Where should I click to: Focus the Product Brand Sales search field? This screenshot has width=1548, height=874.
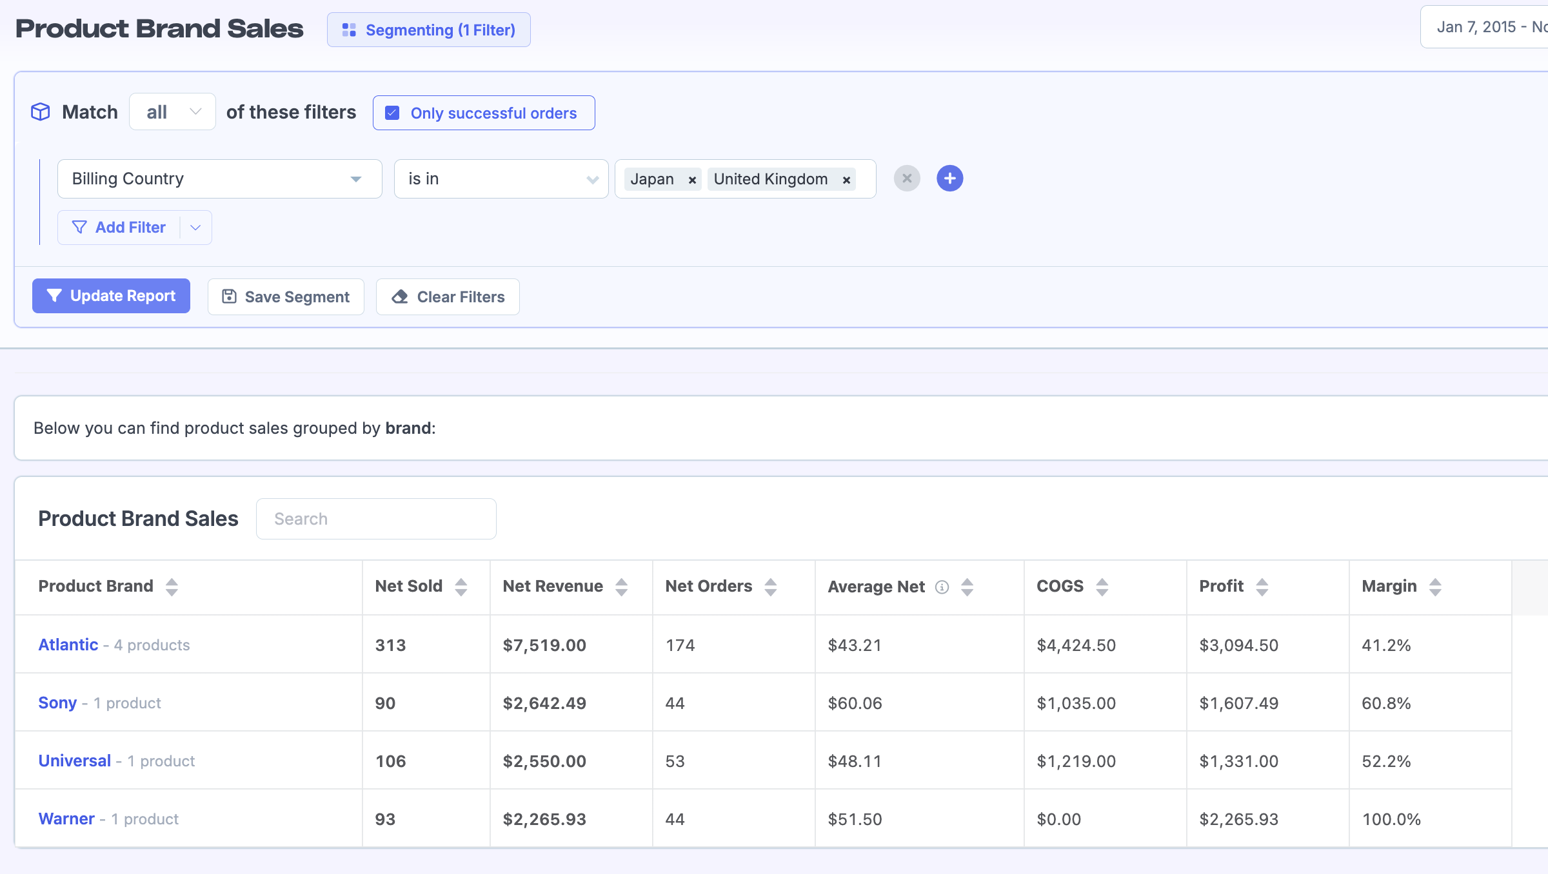coord(376,519)
